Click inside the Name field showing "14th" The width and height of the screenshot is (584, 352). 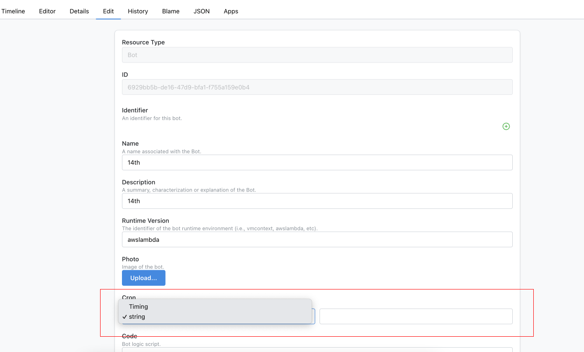click(x=317, y=162)
